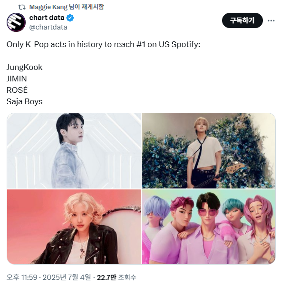Click the repost arrows icon
Screen dimensions: 281x287
[22, 7]
